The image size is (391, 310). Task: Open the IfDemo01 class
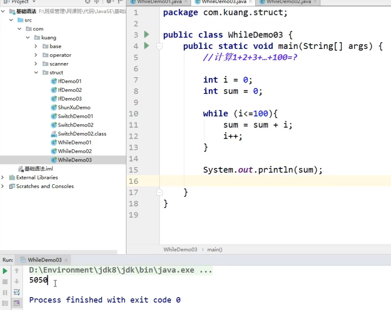(x=69, y=81)
